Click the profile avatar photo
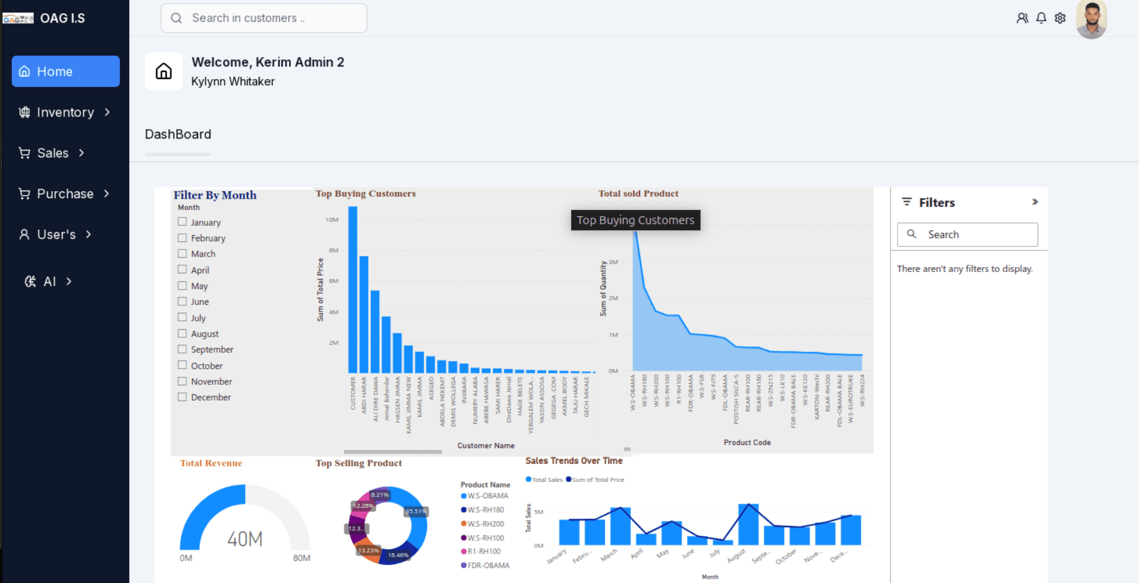The image size is (1139, 583). coord(1091,19)
